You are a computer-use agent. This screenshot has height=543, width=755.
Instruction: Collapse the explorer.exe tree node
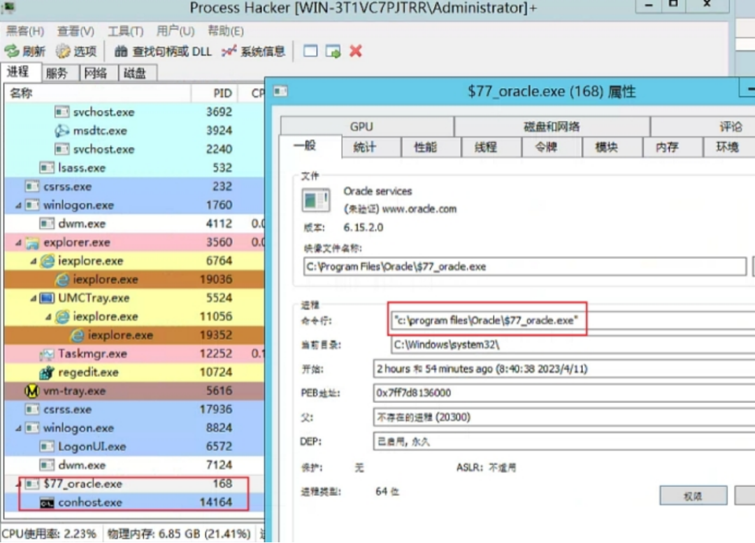[x=19, y=242]
